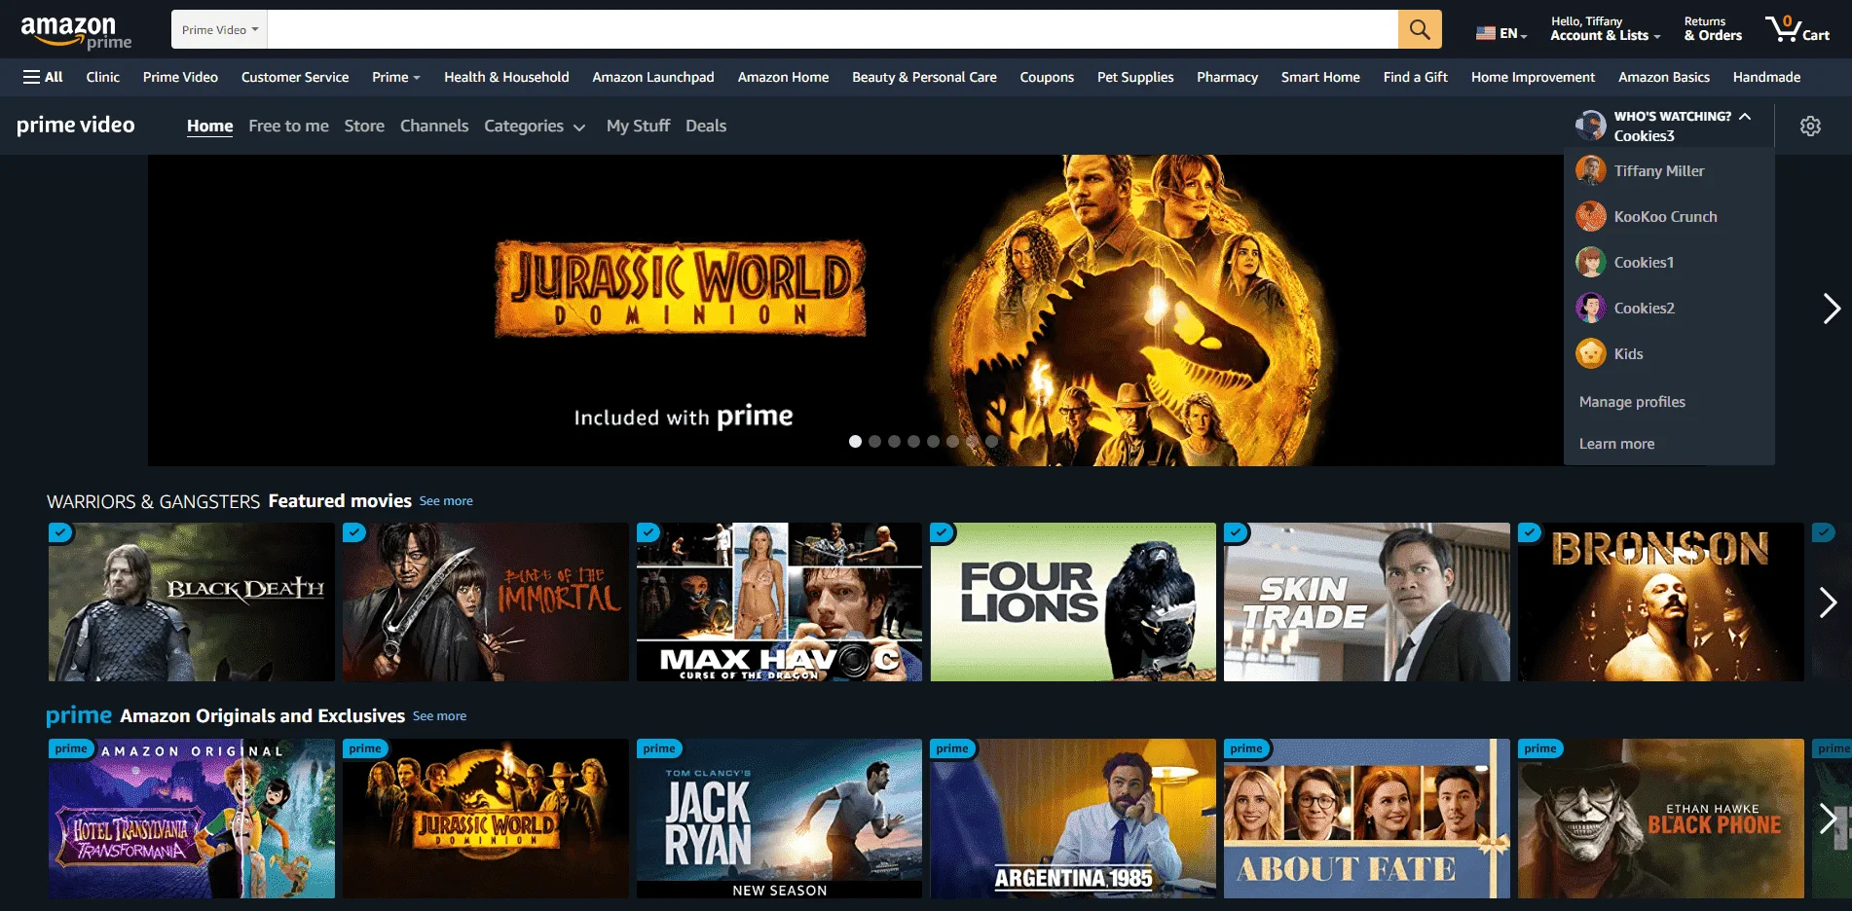
Task: Go to the Channels tab
Action: [x=434, y=126]
